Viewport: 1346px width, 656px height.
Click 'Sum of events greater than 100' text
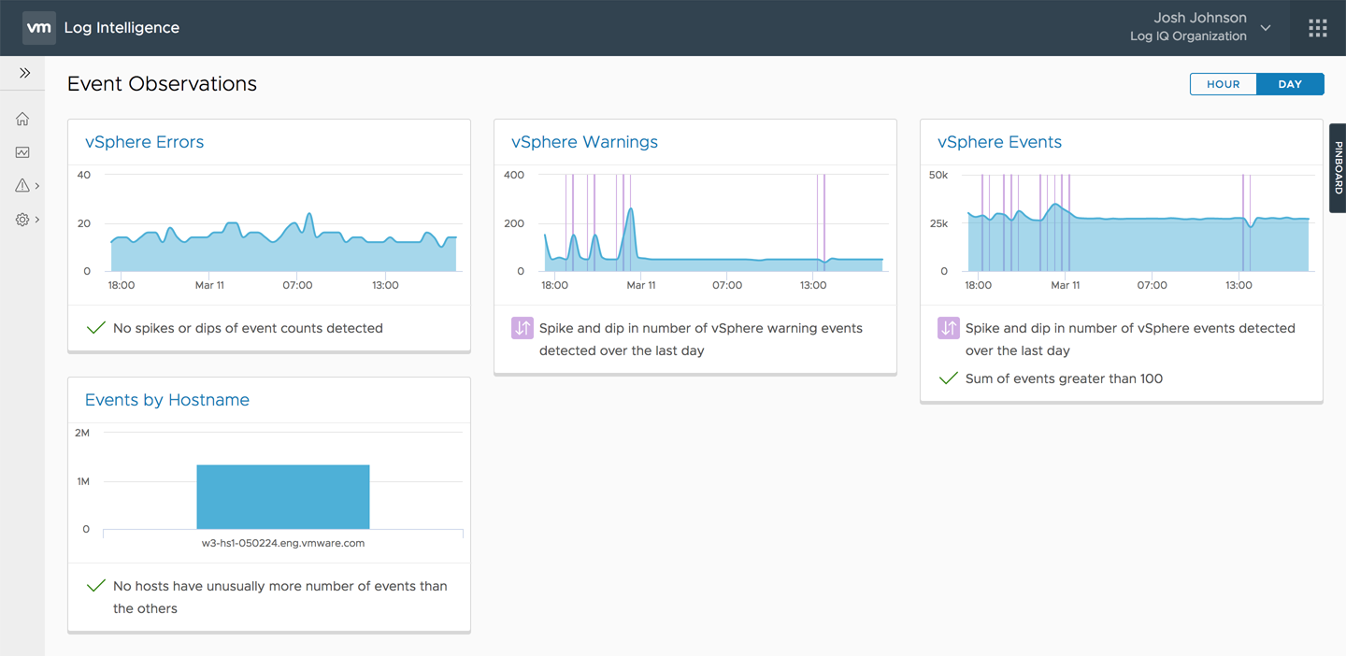pyautogui.click(x=1064, y=378)
